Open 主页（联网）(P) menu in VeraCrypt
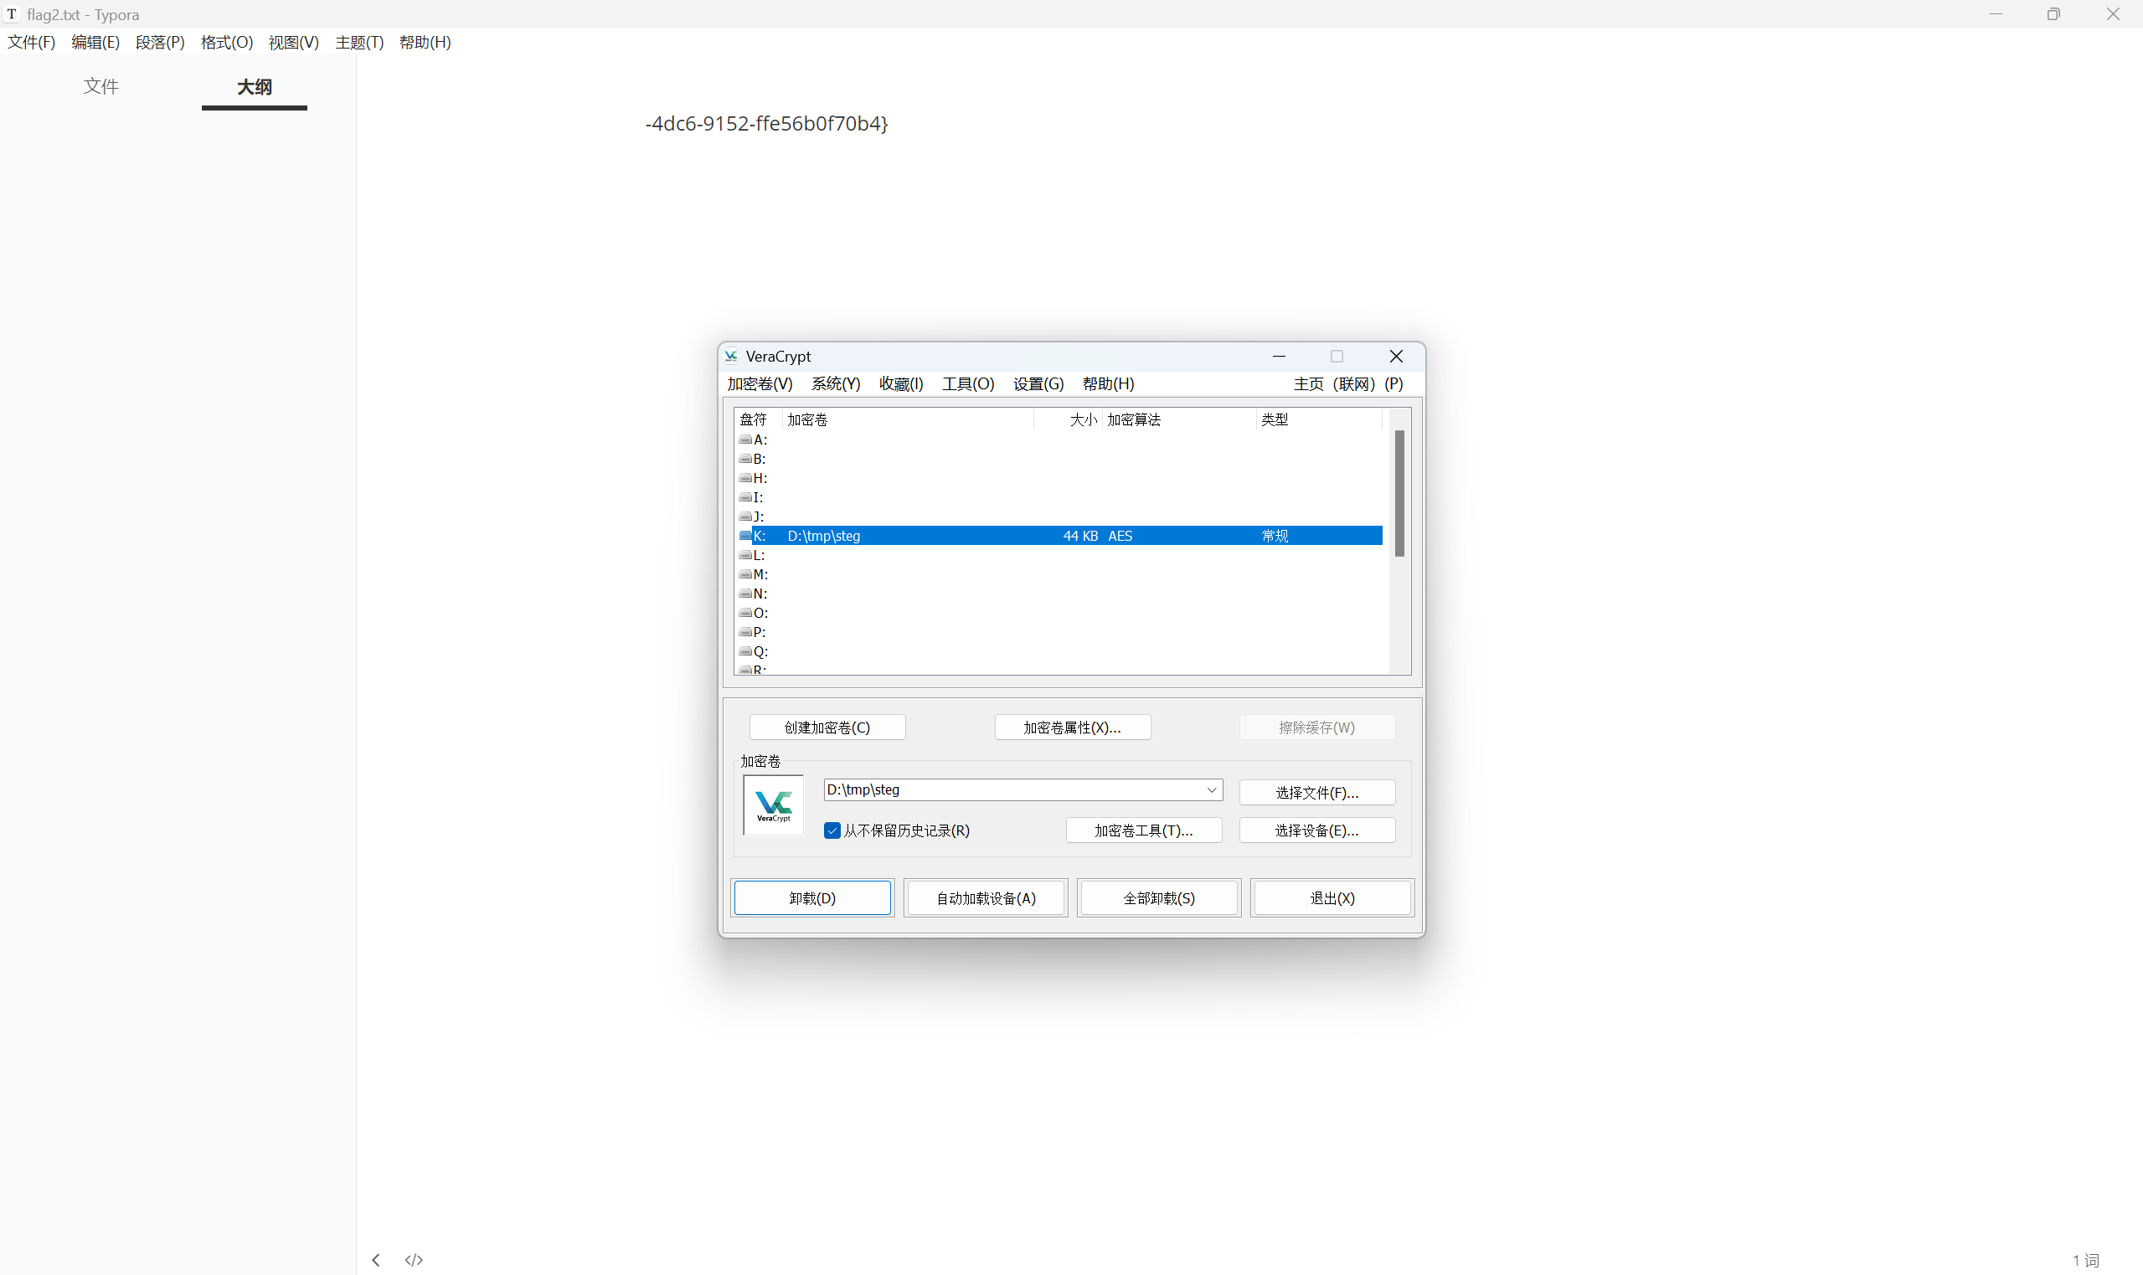This screenshot has width=2143, height=1275. point(1348,384)
